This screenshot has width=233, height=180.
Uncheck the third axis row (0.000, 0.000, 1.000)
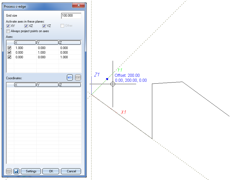(10, 57)
